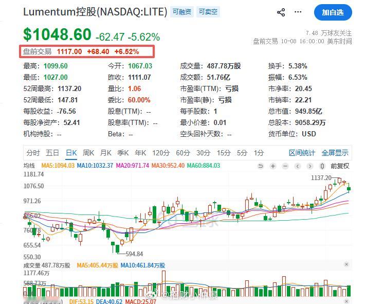Viewport: 365px width, 304px height.
Task: Switch to the 15分 interval tab
Action: pyautogui.click(x=224, y=153)
